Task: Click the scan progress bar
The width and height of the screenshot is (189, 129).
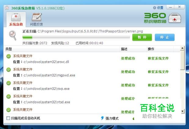Action: tap(76, 38)
